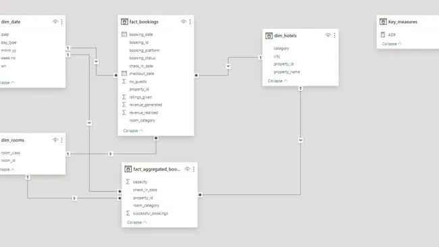Click calendar icon beside booking_date field

[124, 34]
